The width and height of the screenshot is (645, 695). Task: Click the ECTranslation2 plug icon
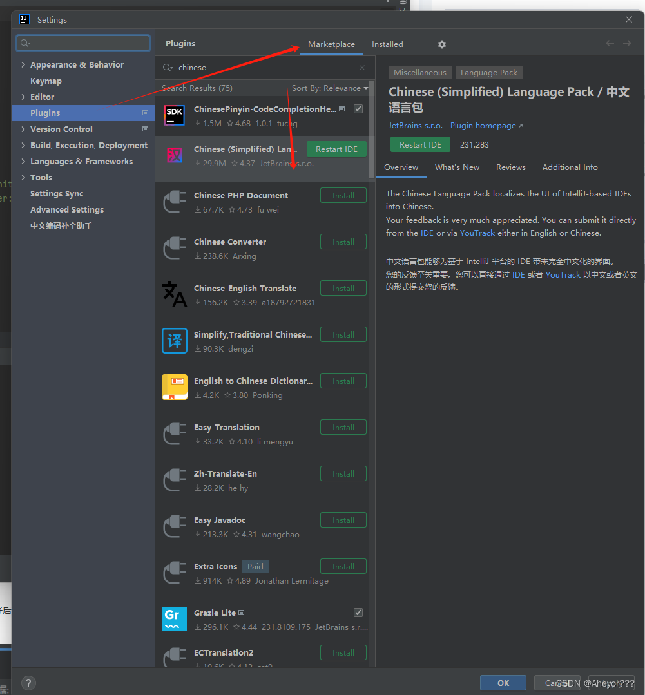pos(174,658)
